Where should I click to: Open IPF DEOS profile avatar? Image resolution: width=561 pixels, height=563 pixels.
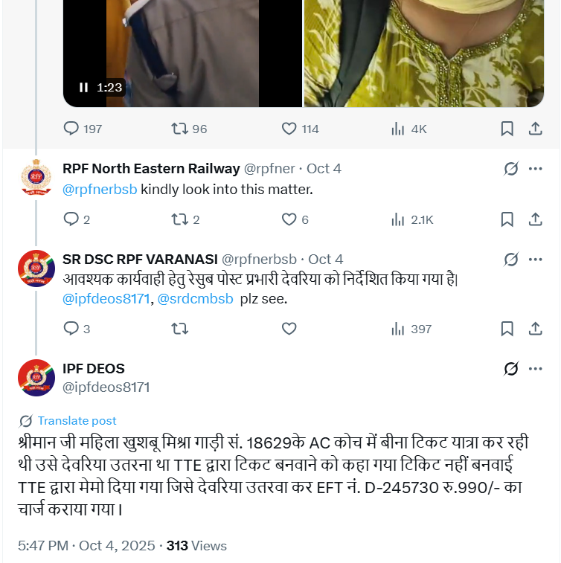pyautogui.click(x=36, y=378)
